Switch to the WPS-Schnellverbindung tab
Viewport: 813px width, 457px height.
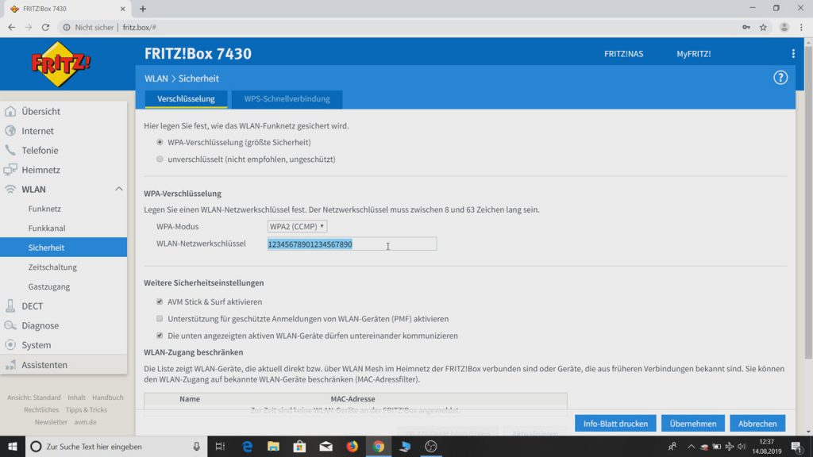tap(287, 99)
